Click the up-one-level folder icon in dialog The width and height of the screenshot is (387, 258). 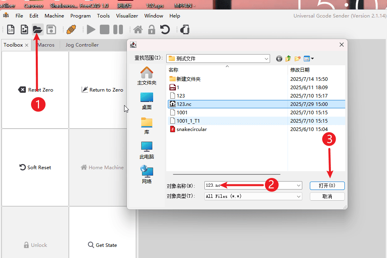288,59
